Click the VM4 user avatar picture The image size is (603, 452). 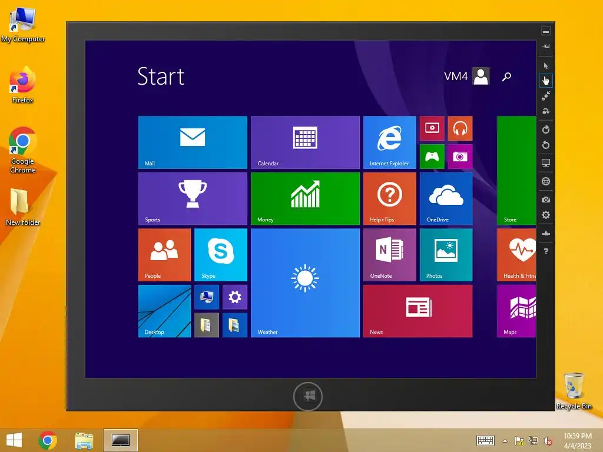[481, 76]
